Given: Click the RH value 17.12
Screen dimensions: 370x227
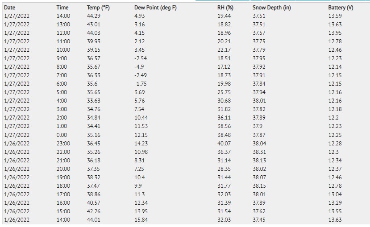Looking at the screenshot, I should tap(224, 67).
